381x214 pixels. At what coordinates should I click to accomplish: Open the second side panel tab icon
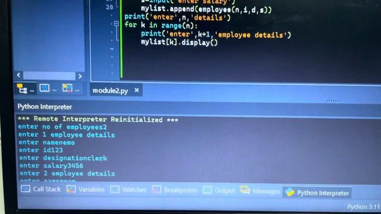(45, 88)
